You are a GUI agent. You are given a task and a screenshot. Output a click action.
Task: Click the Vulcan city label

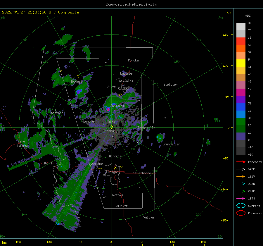tap(149, 217)
